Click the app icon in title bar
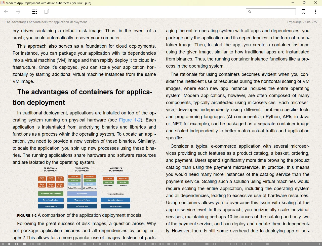Image resolution: width=322 pixels, height=246 pixels. [3, 3]
